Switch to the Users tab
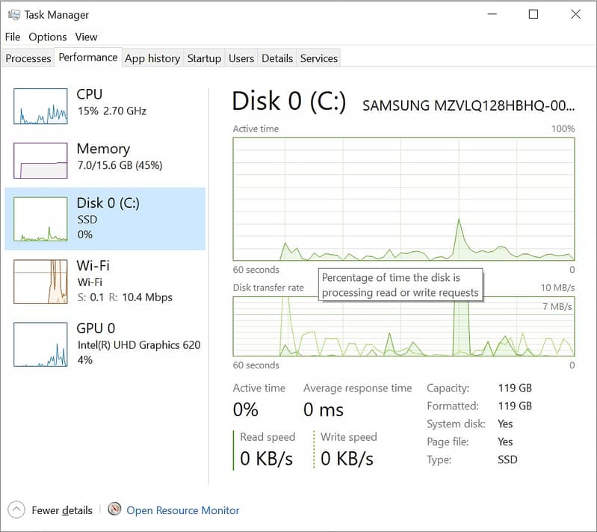This screenshot has height=532, width=597. 241,58
